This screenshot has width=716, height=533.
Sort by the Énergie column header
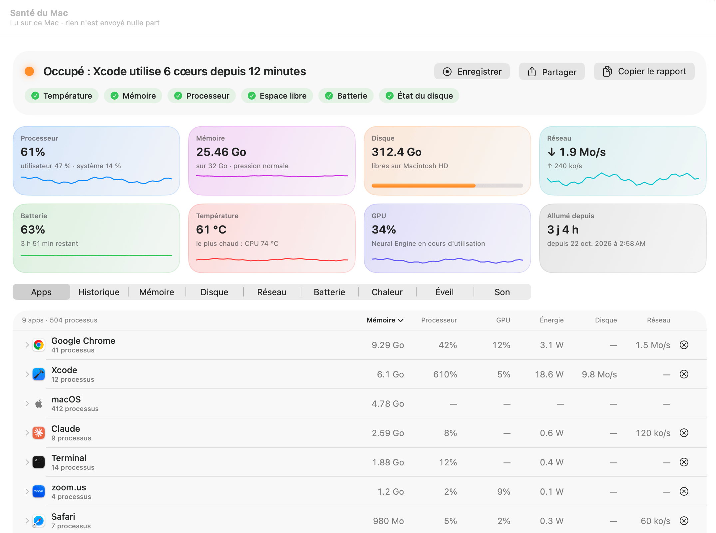pyautogui.click(x=551, y=320)
